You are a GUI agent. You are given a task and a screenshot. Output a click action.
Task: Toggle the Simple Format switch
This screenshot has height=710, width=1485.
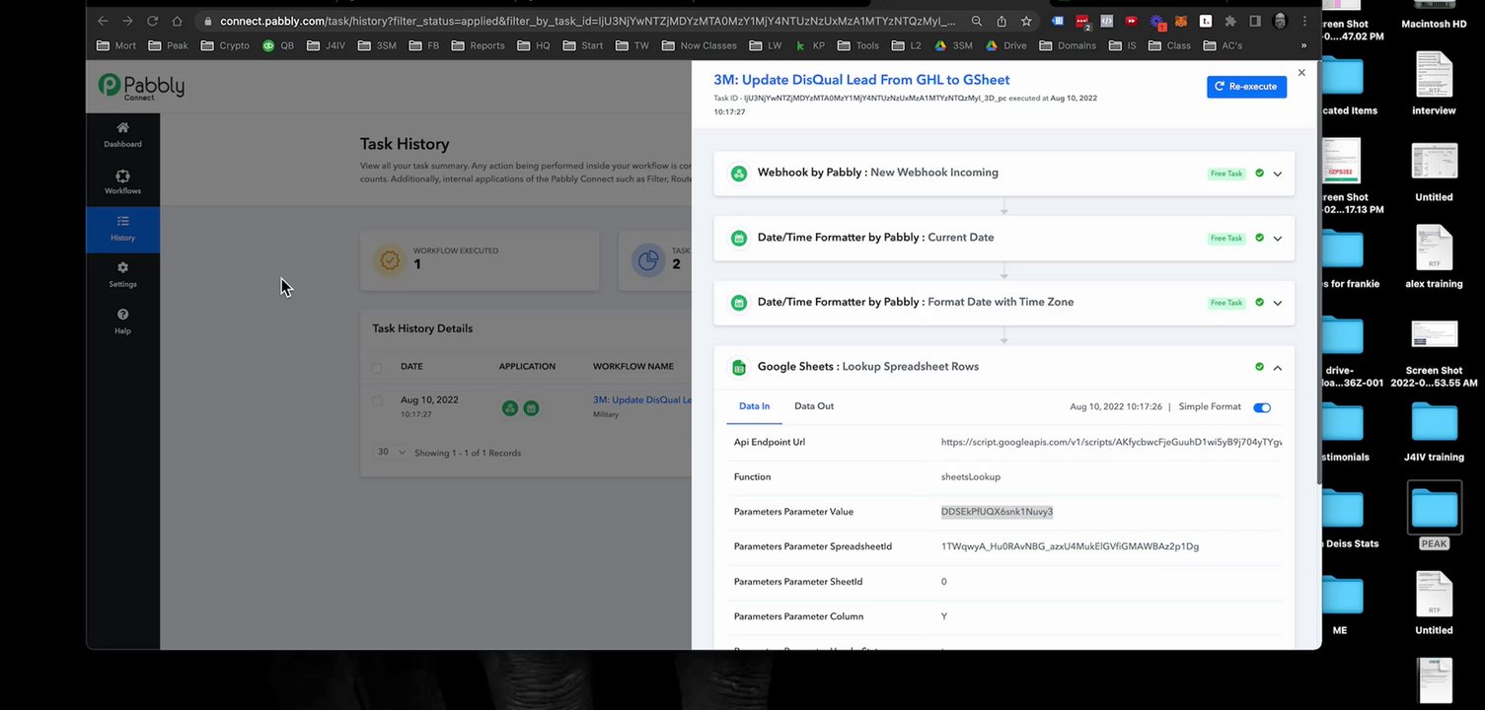[x=1261, y=407]
